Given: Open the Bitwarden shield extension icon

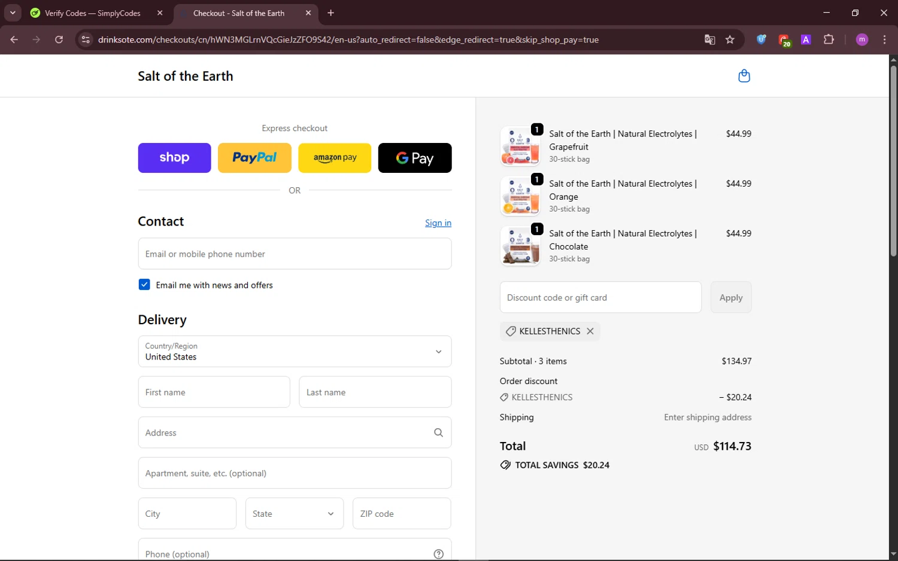Looking at the screenshot, I should 761,39.
